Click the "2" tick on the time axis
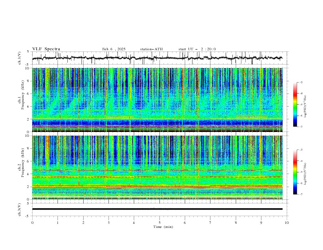This screenshot has height=250, width=323. pos(83,223)
